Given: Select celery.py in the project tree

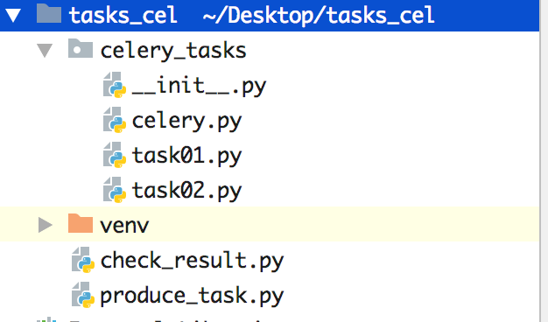Looking at the screenshot, I should pos(187,121).
